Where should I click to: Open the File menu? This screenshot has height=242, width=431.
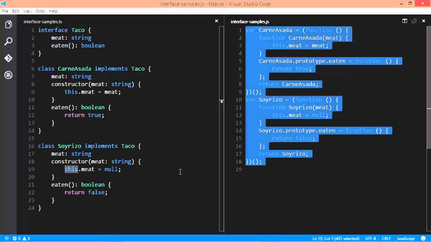[x=5, y=11]
